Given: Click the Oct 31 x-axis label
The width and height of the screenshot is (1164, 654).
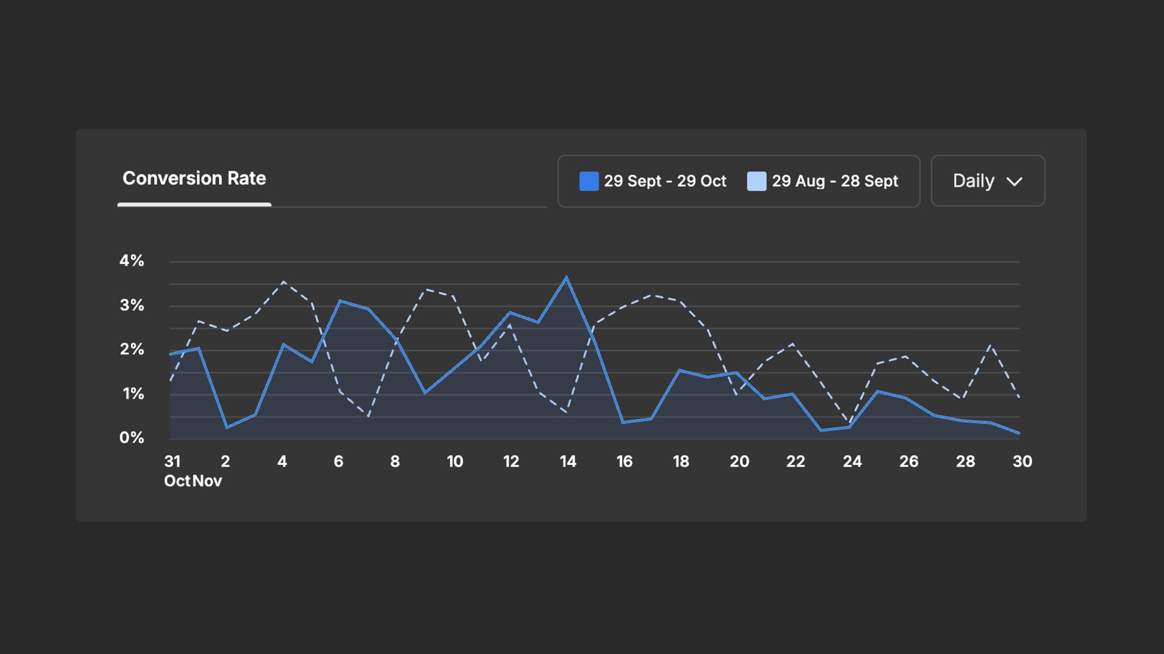Looking at the screenshot, I should pyautogui.click(x=172, y=461).
